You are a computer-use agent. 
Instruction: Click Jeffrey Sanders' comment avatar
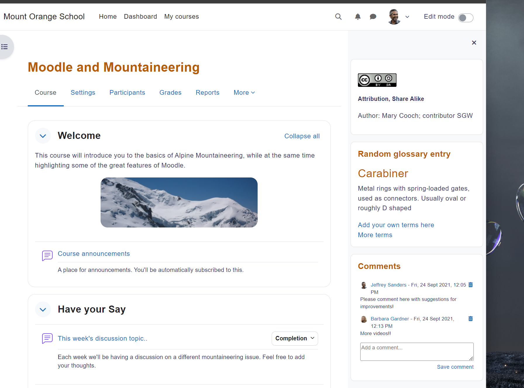[x=364, y=285]
